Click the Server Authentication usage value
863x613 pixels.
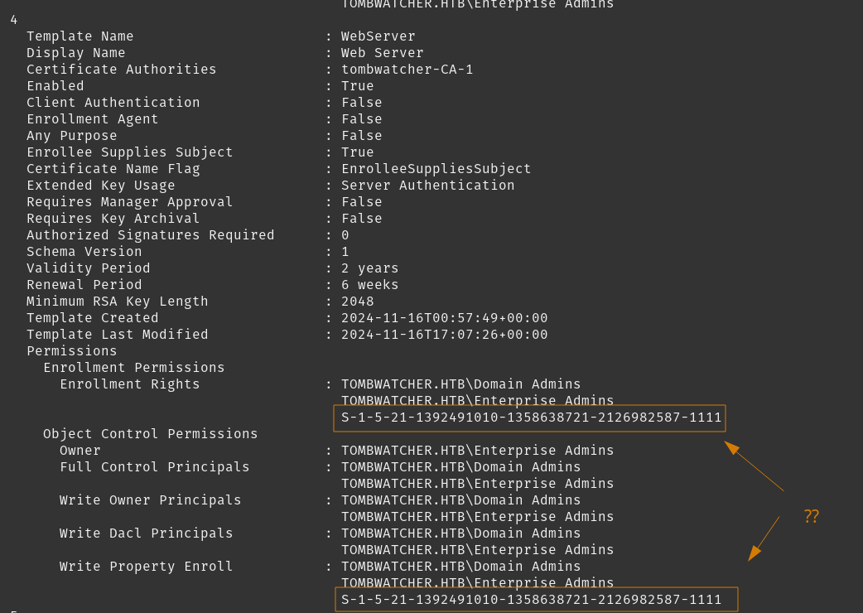pos(427,186)
